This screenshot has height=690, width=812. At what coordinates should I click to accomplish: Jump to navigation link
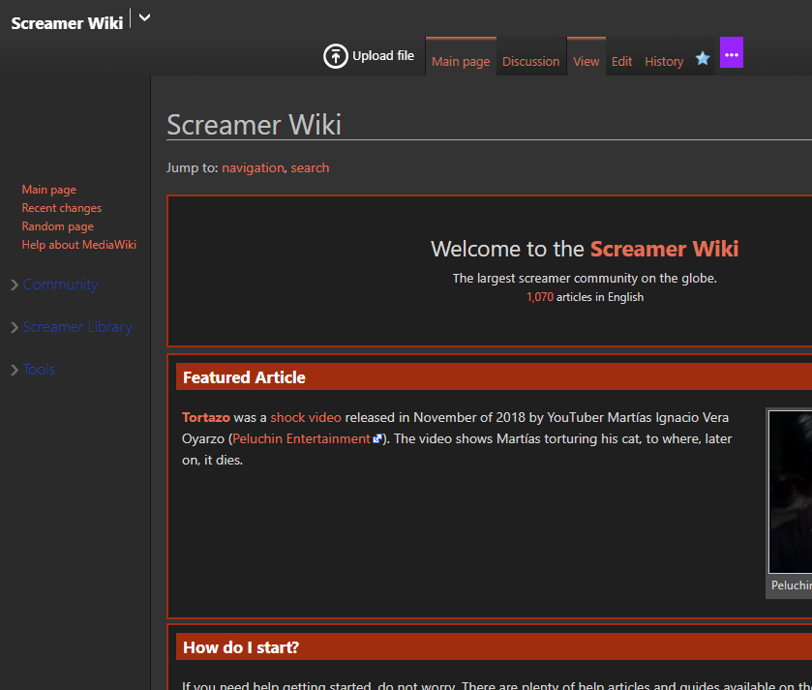[x=253, y=167]
